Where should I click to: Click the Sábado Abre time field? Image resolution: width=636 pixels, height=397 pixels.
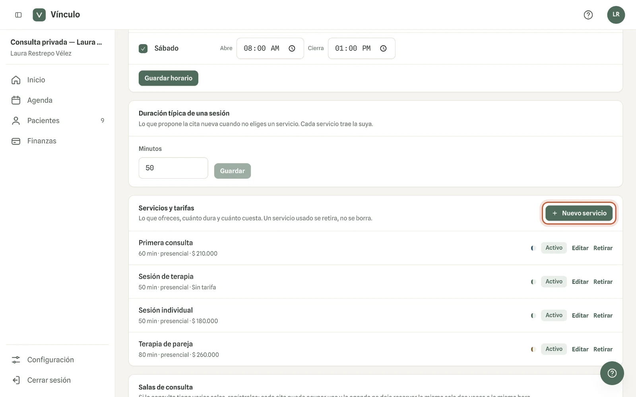click(x=270, y=48)
